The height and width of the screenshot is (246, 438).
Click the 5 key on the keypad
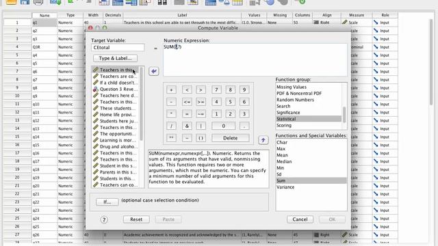(x=230, y=102)
